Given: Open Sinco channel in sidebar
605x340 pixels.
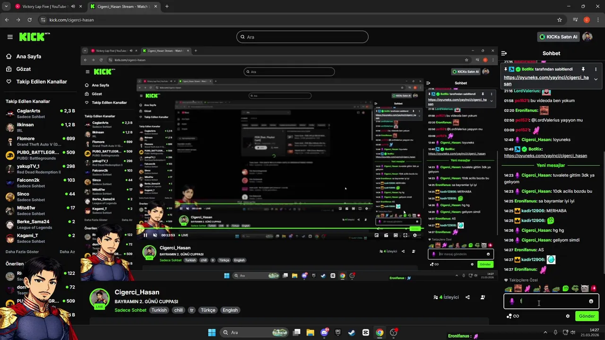Looking at the screenshot, I should [x=40, y=196].
